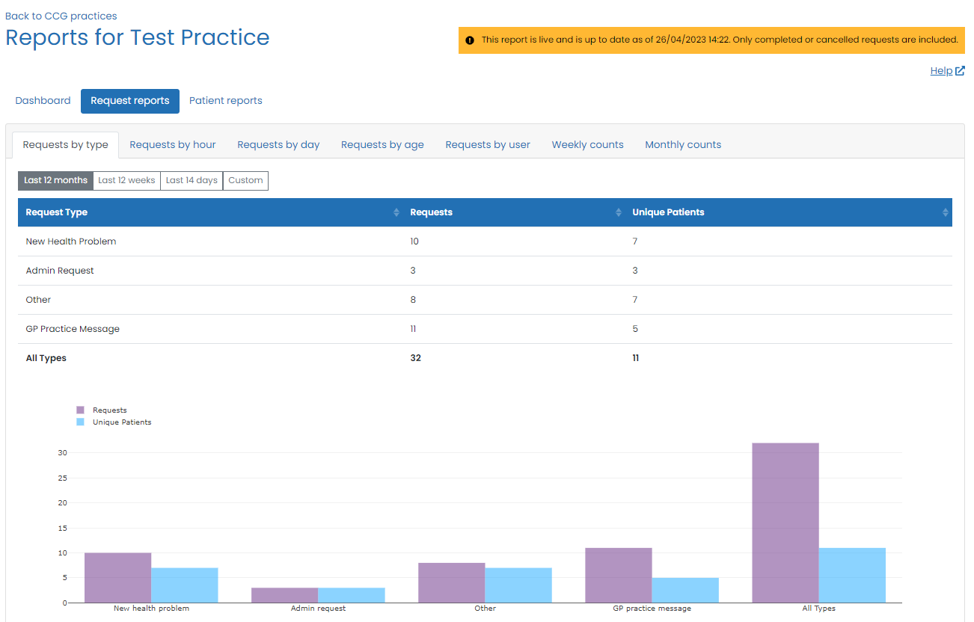Open the Requests by day tab
The width and height of the screenshot is (974, 622).
(x=278, y=144)
